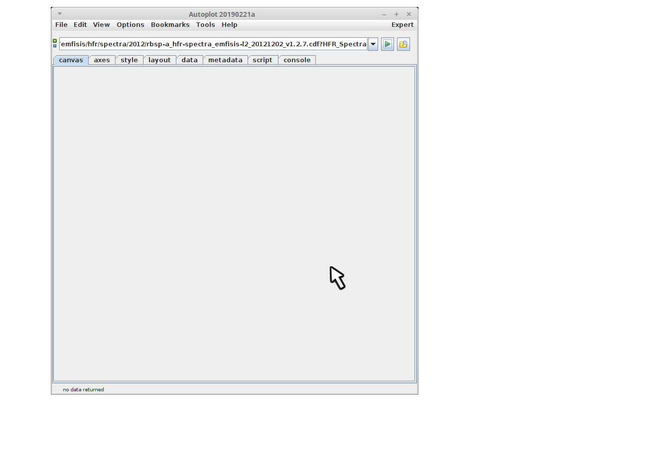This screenshot has width=670, height=456.
Task: Switch to the metadata tab
Action: coord(226,60)
